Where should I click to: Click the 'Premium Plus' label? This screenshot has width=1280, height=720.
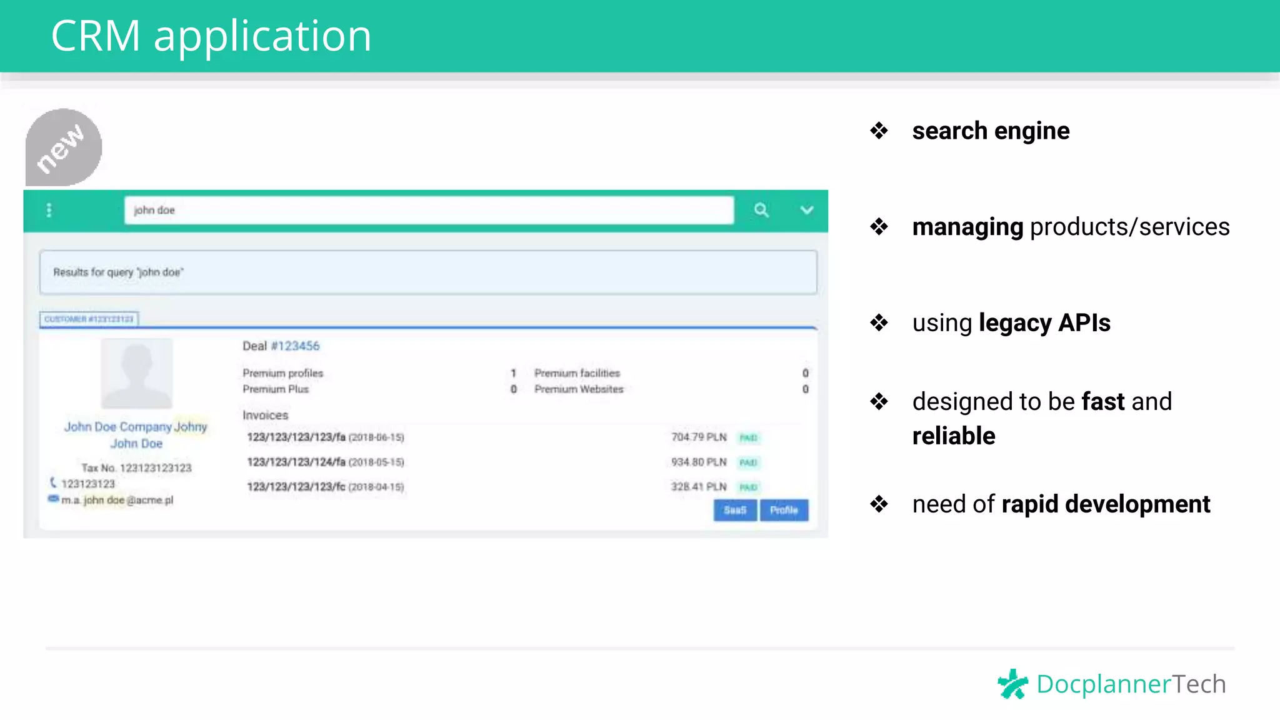[276, 389]
